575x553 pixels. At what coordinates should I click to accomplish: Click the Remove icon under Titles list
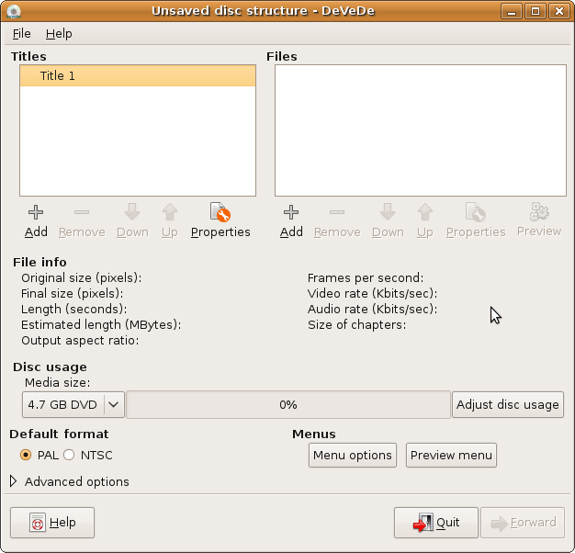click(x=82, y=213)
